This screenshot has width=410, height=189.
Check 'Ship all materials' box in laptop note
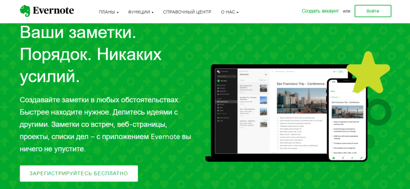[x=278, y=118]
